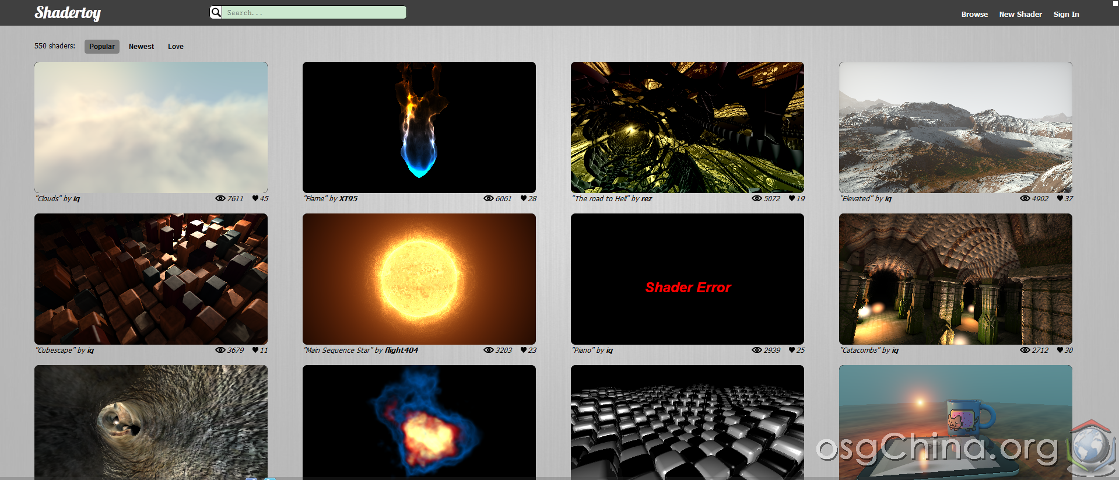Open the Main Sequence Star thumbnail
1119x480 pixels.
point(419,279)
